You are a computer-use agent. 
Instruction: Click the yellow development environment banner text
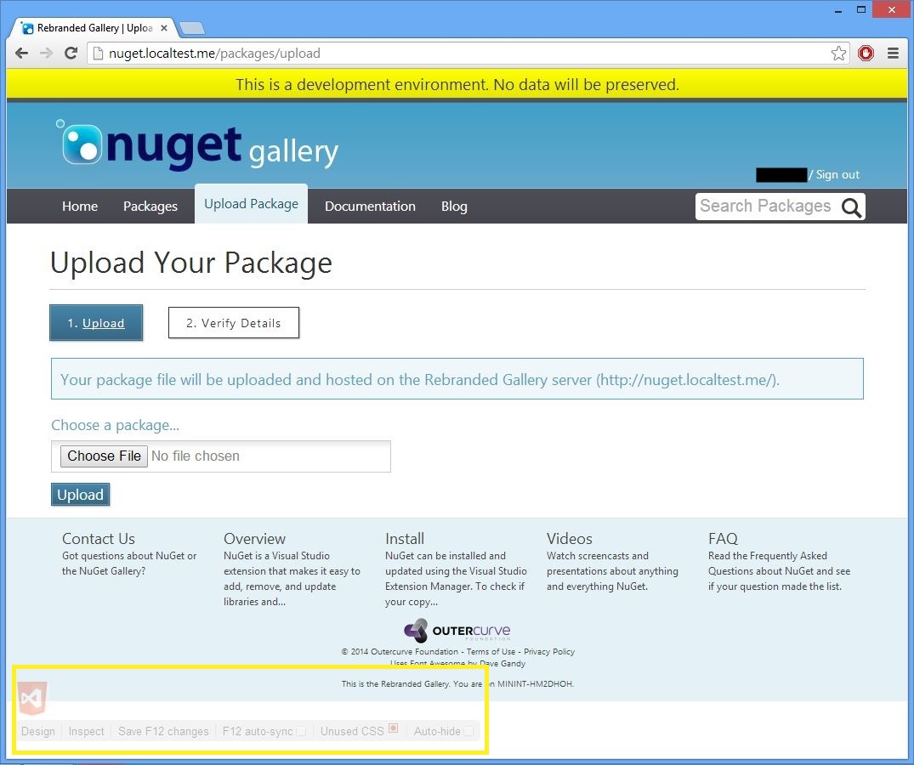(x=457, y=84)
